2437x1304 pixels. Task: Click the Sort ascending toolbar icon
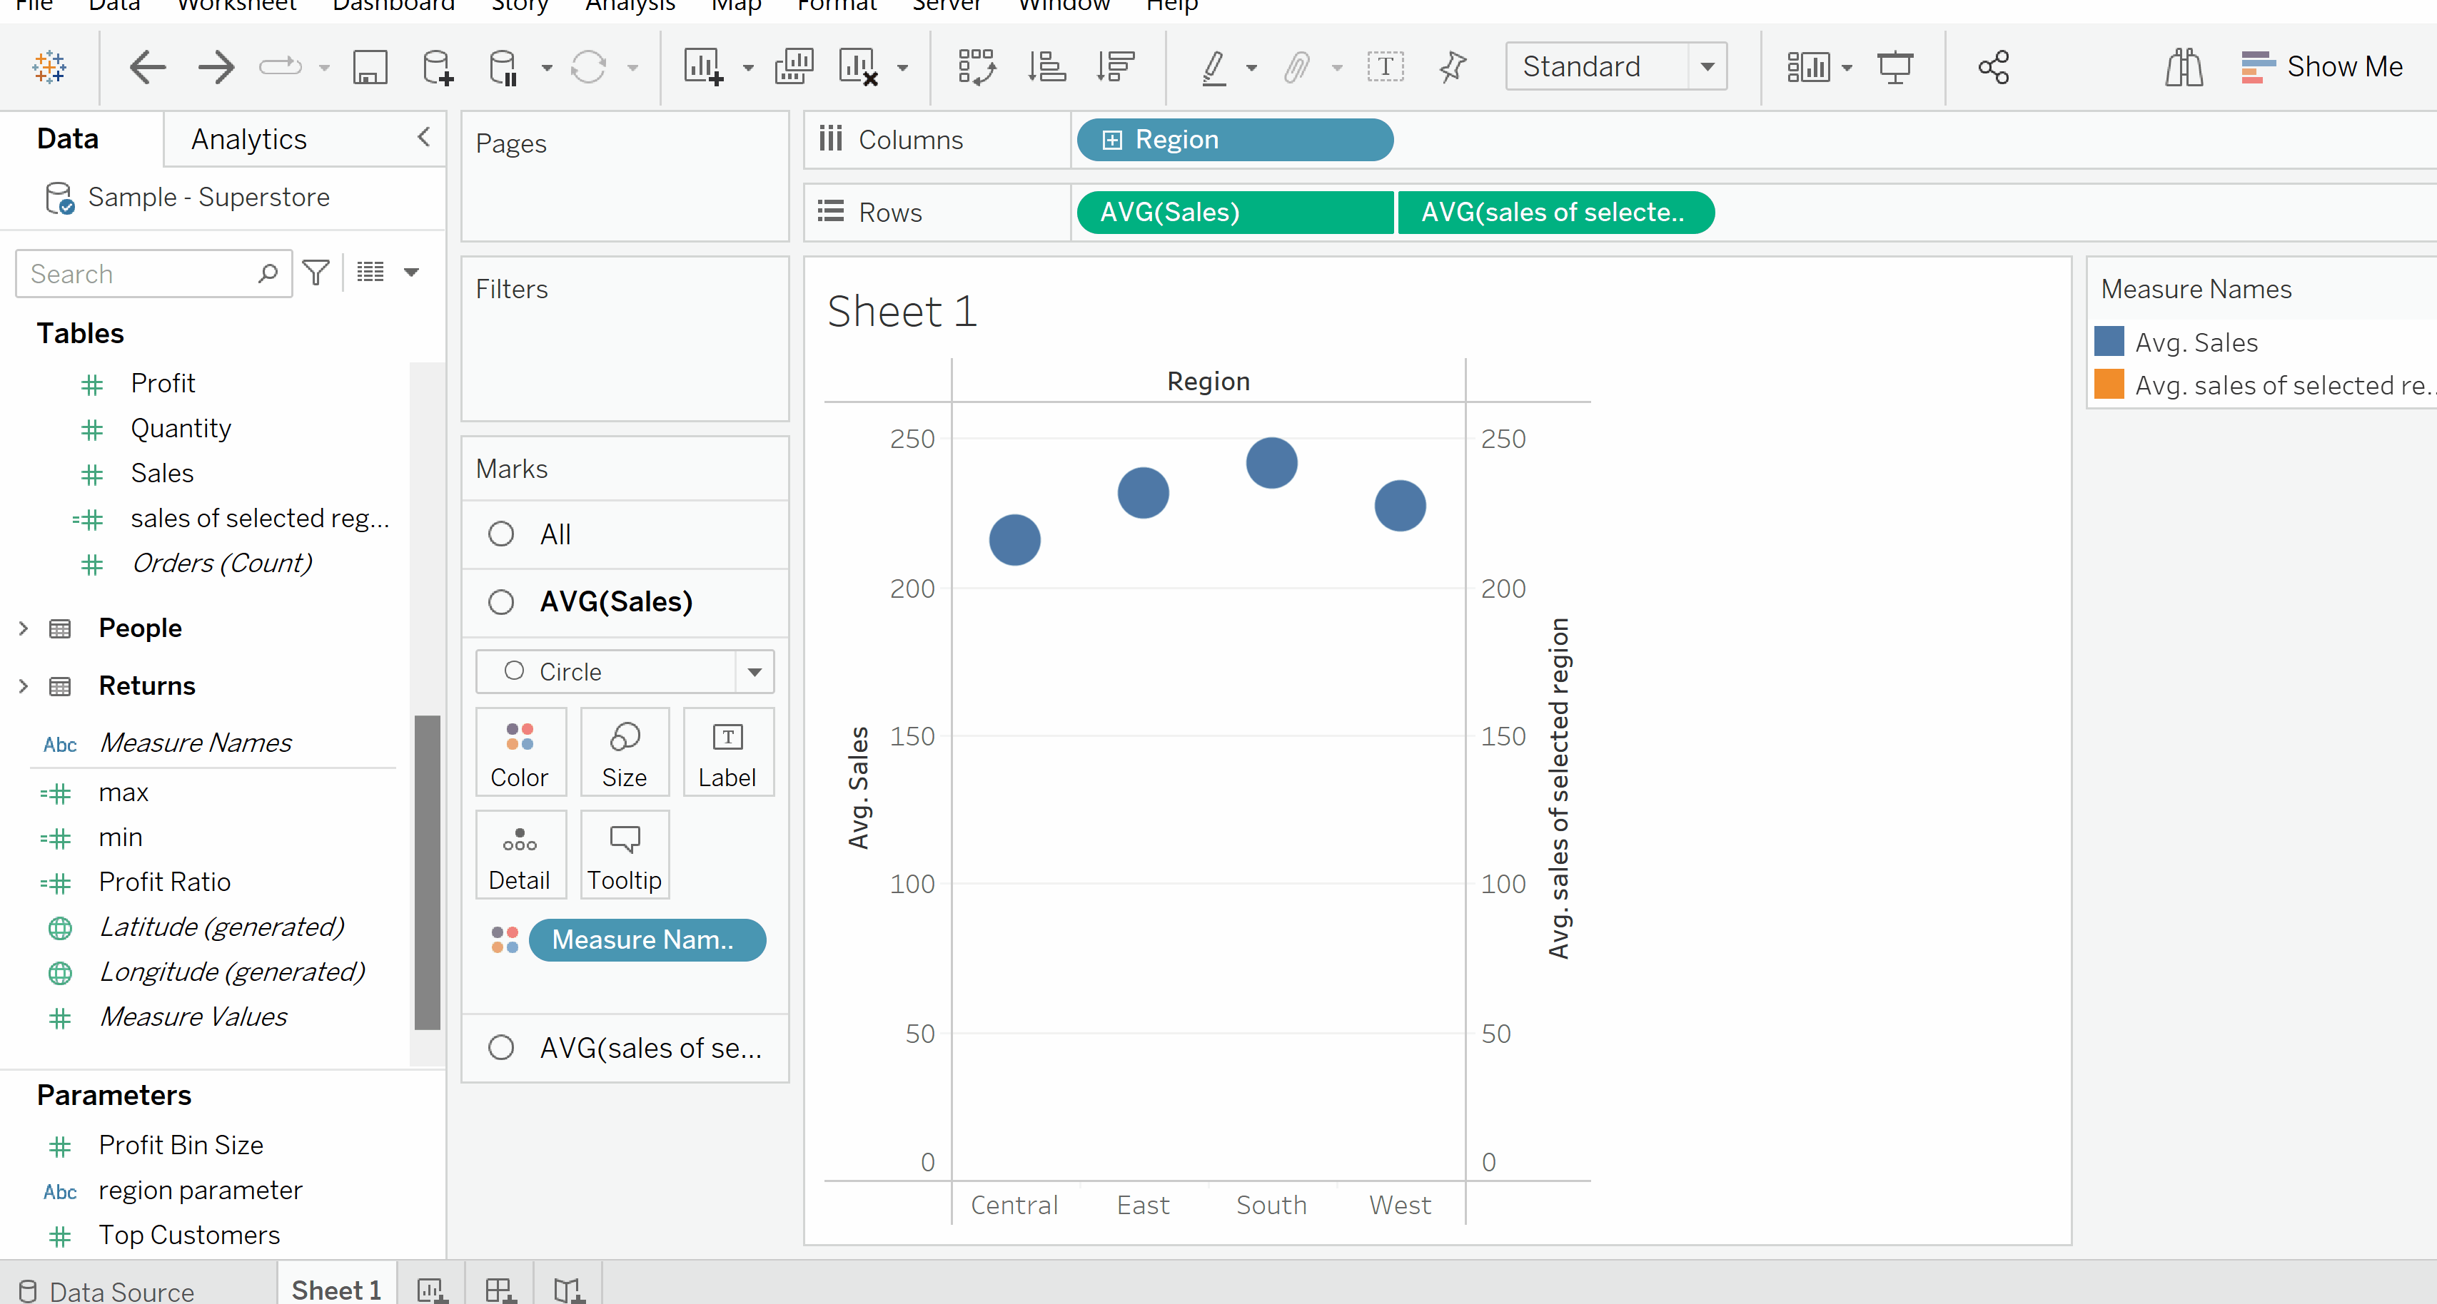point(1047,68)
